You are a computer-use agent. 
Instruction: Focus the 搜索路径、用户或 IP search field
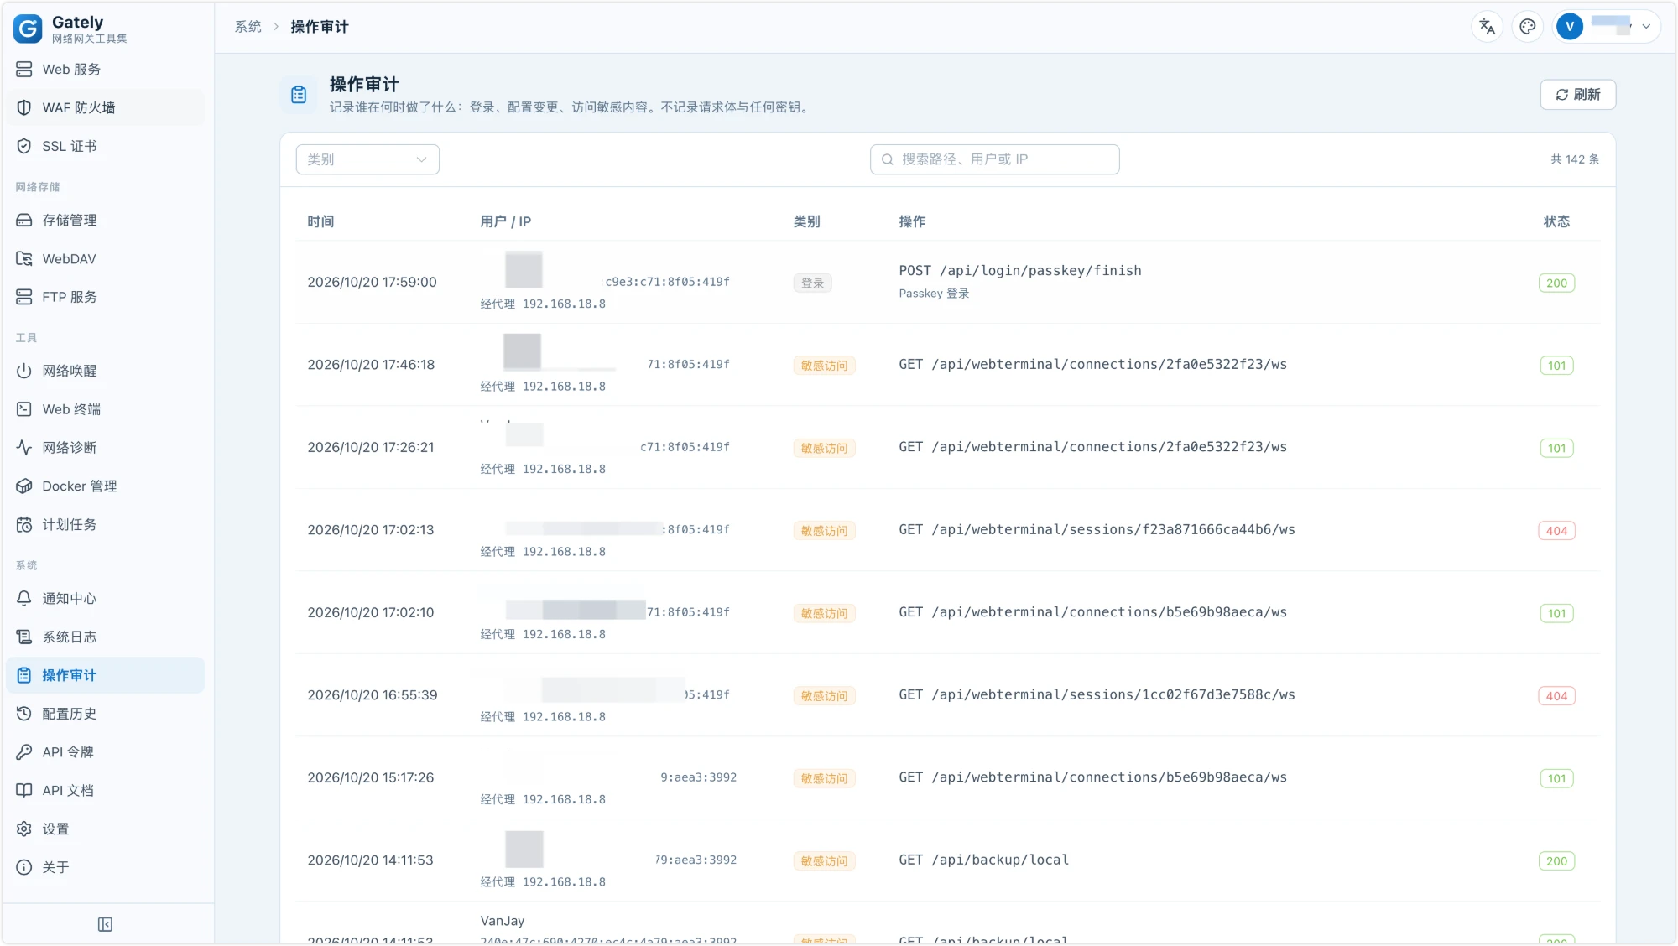[994, 159]
